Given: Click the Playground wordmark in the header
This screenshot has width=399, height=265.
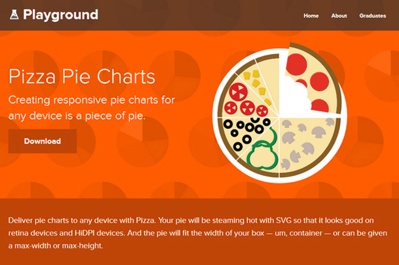Looking at the screenshot, I should pos(60,14).
